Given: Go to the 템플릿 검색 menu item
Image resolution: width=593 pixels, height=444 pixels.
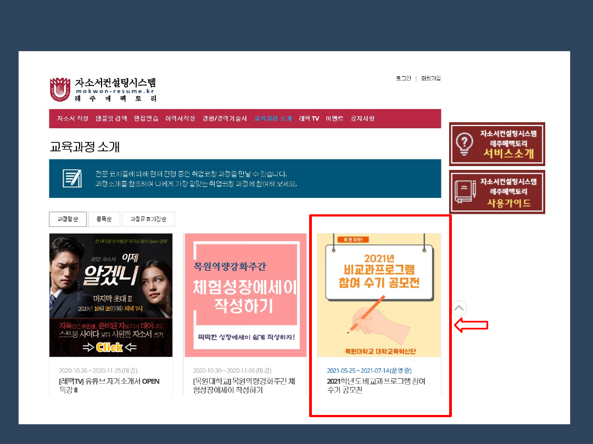Looking at the screenshot, I should click(x=111, y=118).
